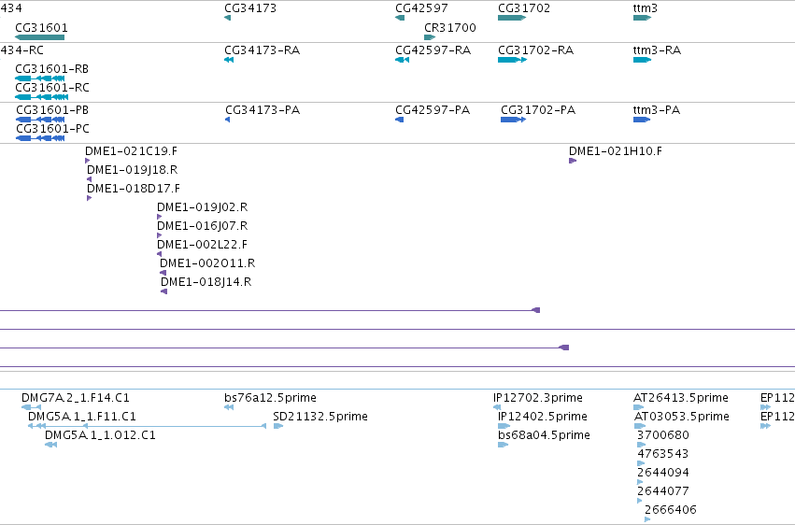
Task: Click the CG34173-PA protein label
Action: [x=263, y=110]
